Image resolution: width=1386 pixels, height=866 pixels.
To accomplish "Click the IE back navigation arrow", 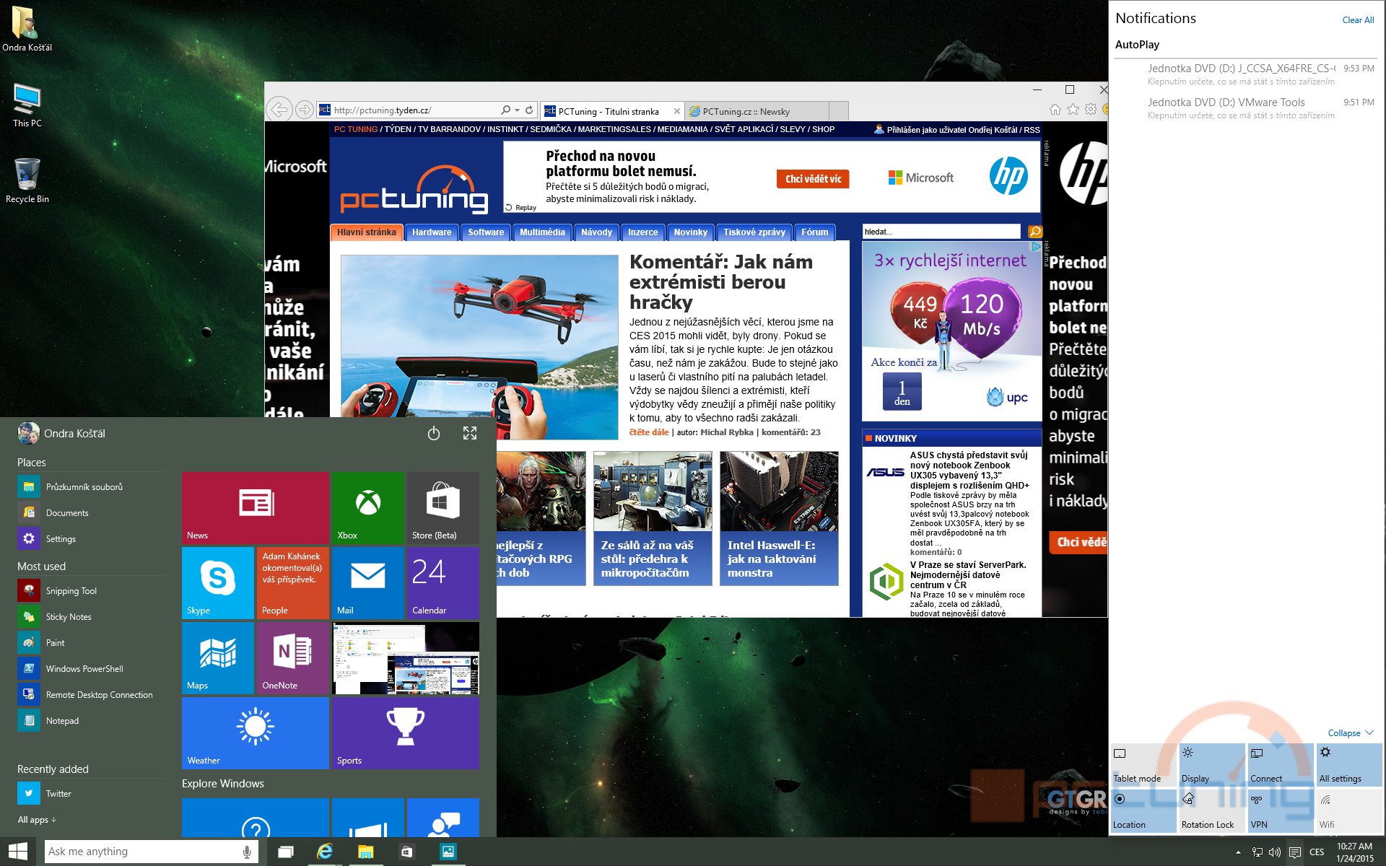I will [279, 110].
